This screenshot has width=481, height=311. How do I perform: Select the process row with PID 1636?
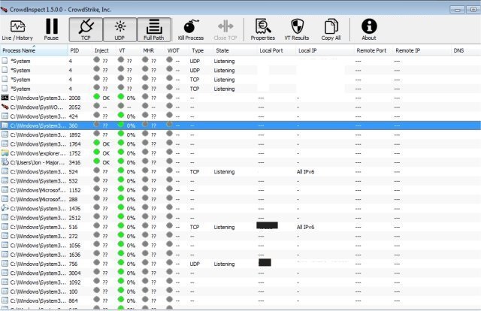point(240,254)
